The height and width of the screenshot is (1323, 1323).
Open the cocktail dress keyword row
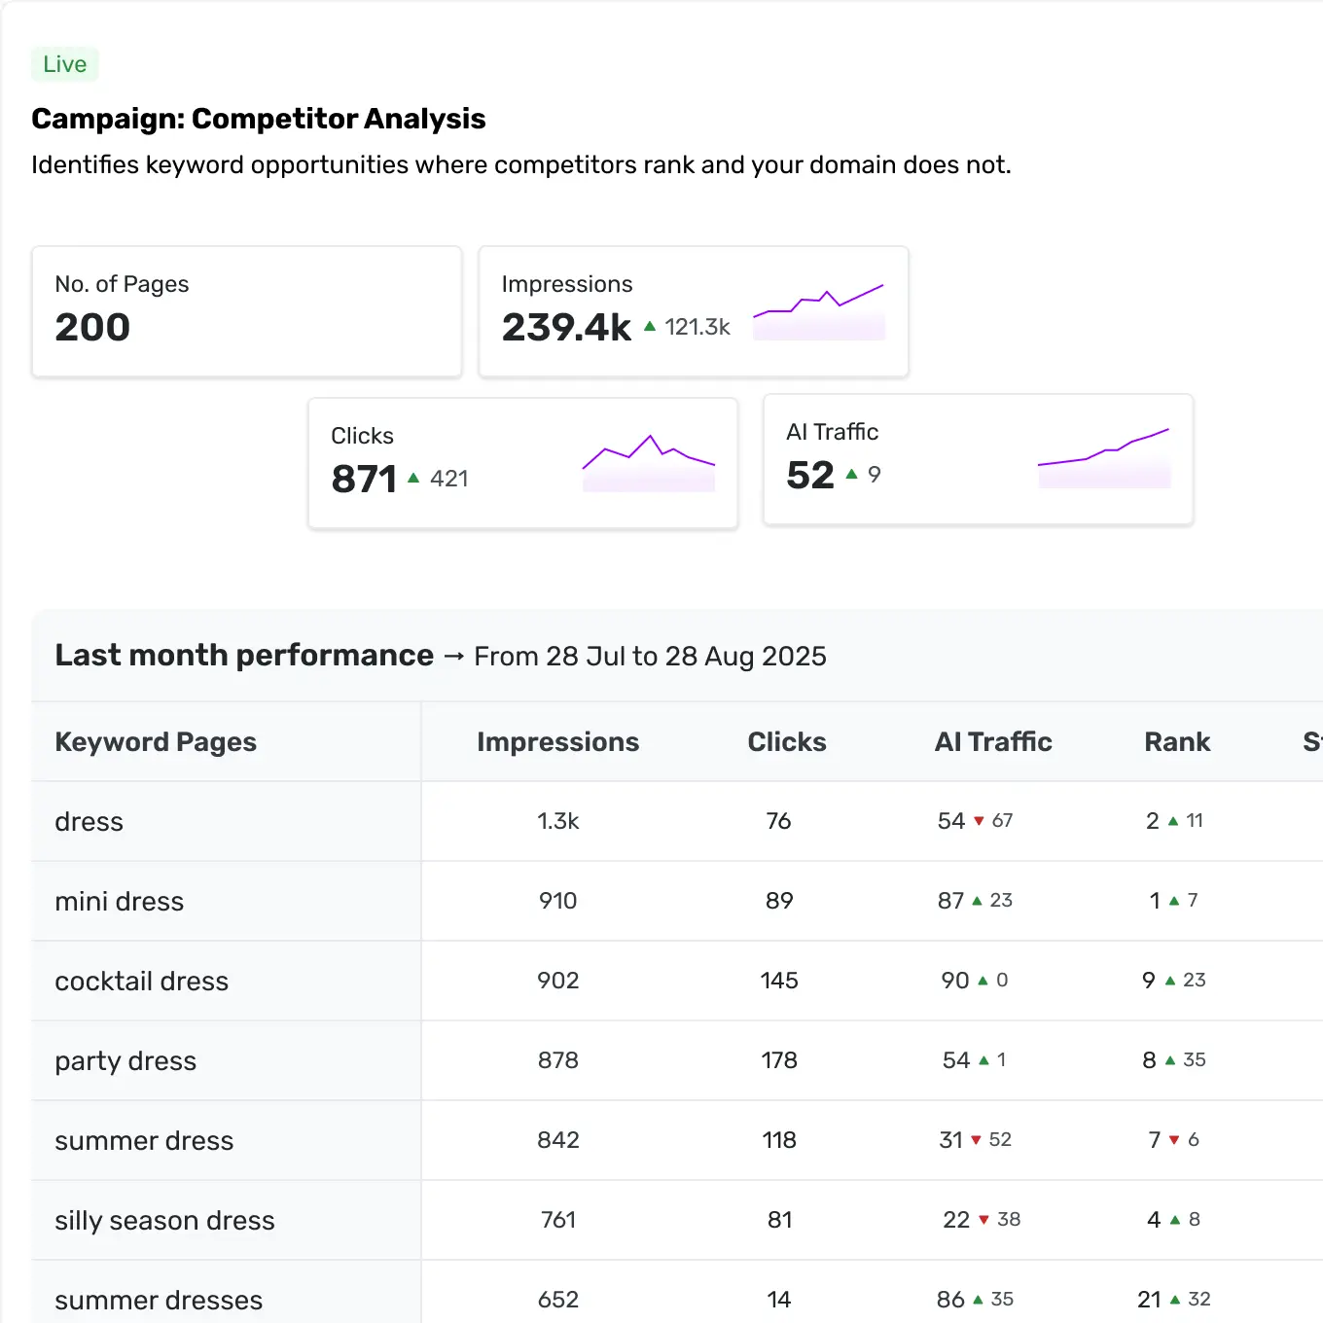(141, 982)
